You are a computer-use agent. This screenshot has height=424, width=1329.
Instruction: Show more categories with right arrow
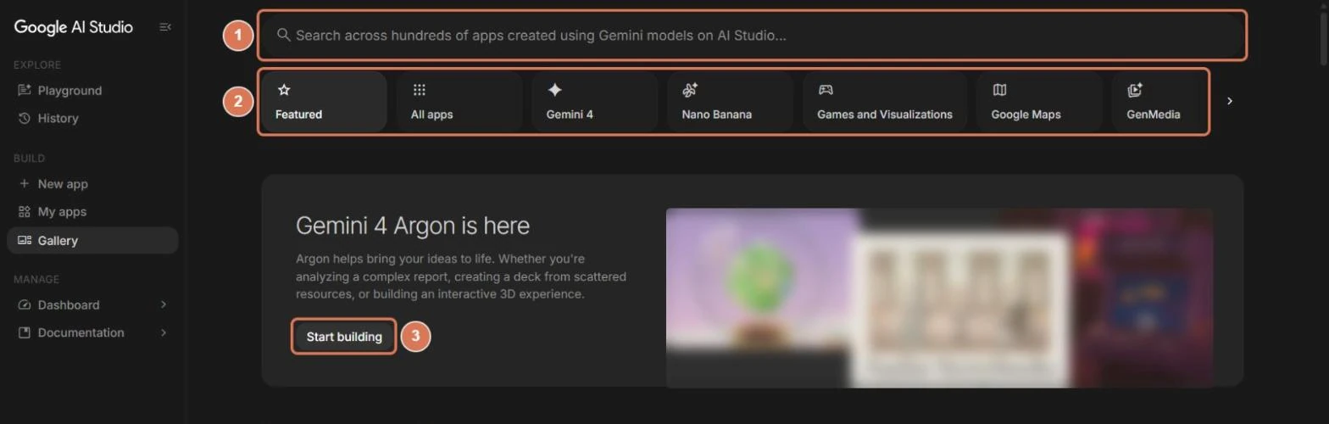(x=1230, y=101)
